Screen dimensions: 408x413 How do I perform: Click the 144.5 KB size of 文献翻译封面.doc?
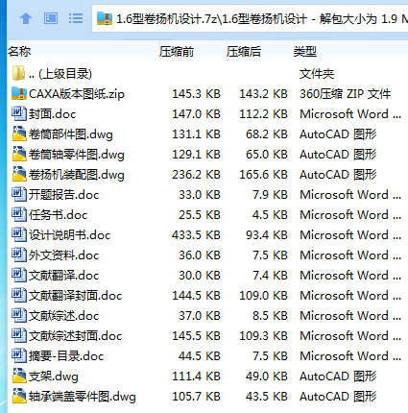click(196, 296)
